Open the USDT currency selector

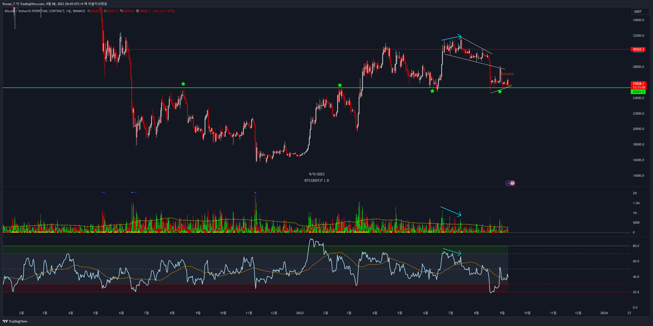pos(640,11)
